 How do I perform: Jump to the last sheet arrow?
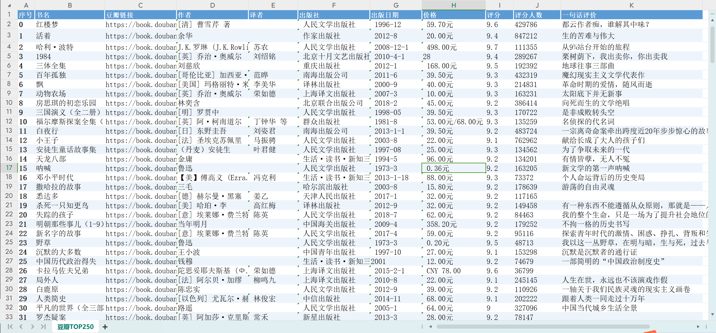[43, 327]
